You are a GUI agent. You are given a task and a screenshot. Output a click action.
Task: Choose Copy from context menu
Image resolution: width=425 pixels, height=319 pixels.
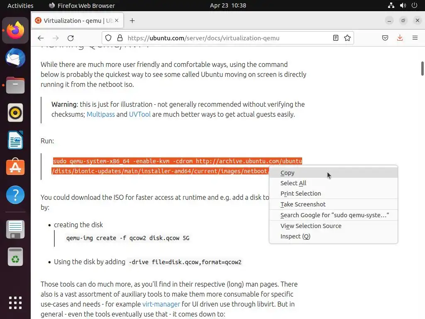click(x=333, y=173)
